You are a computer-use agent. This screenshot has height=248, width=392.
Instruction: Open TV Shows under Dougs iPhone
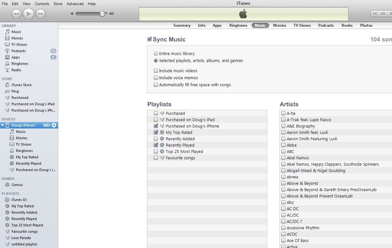[24, 144]
